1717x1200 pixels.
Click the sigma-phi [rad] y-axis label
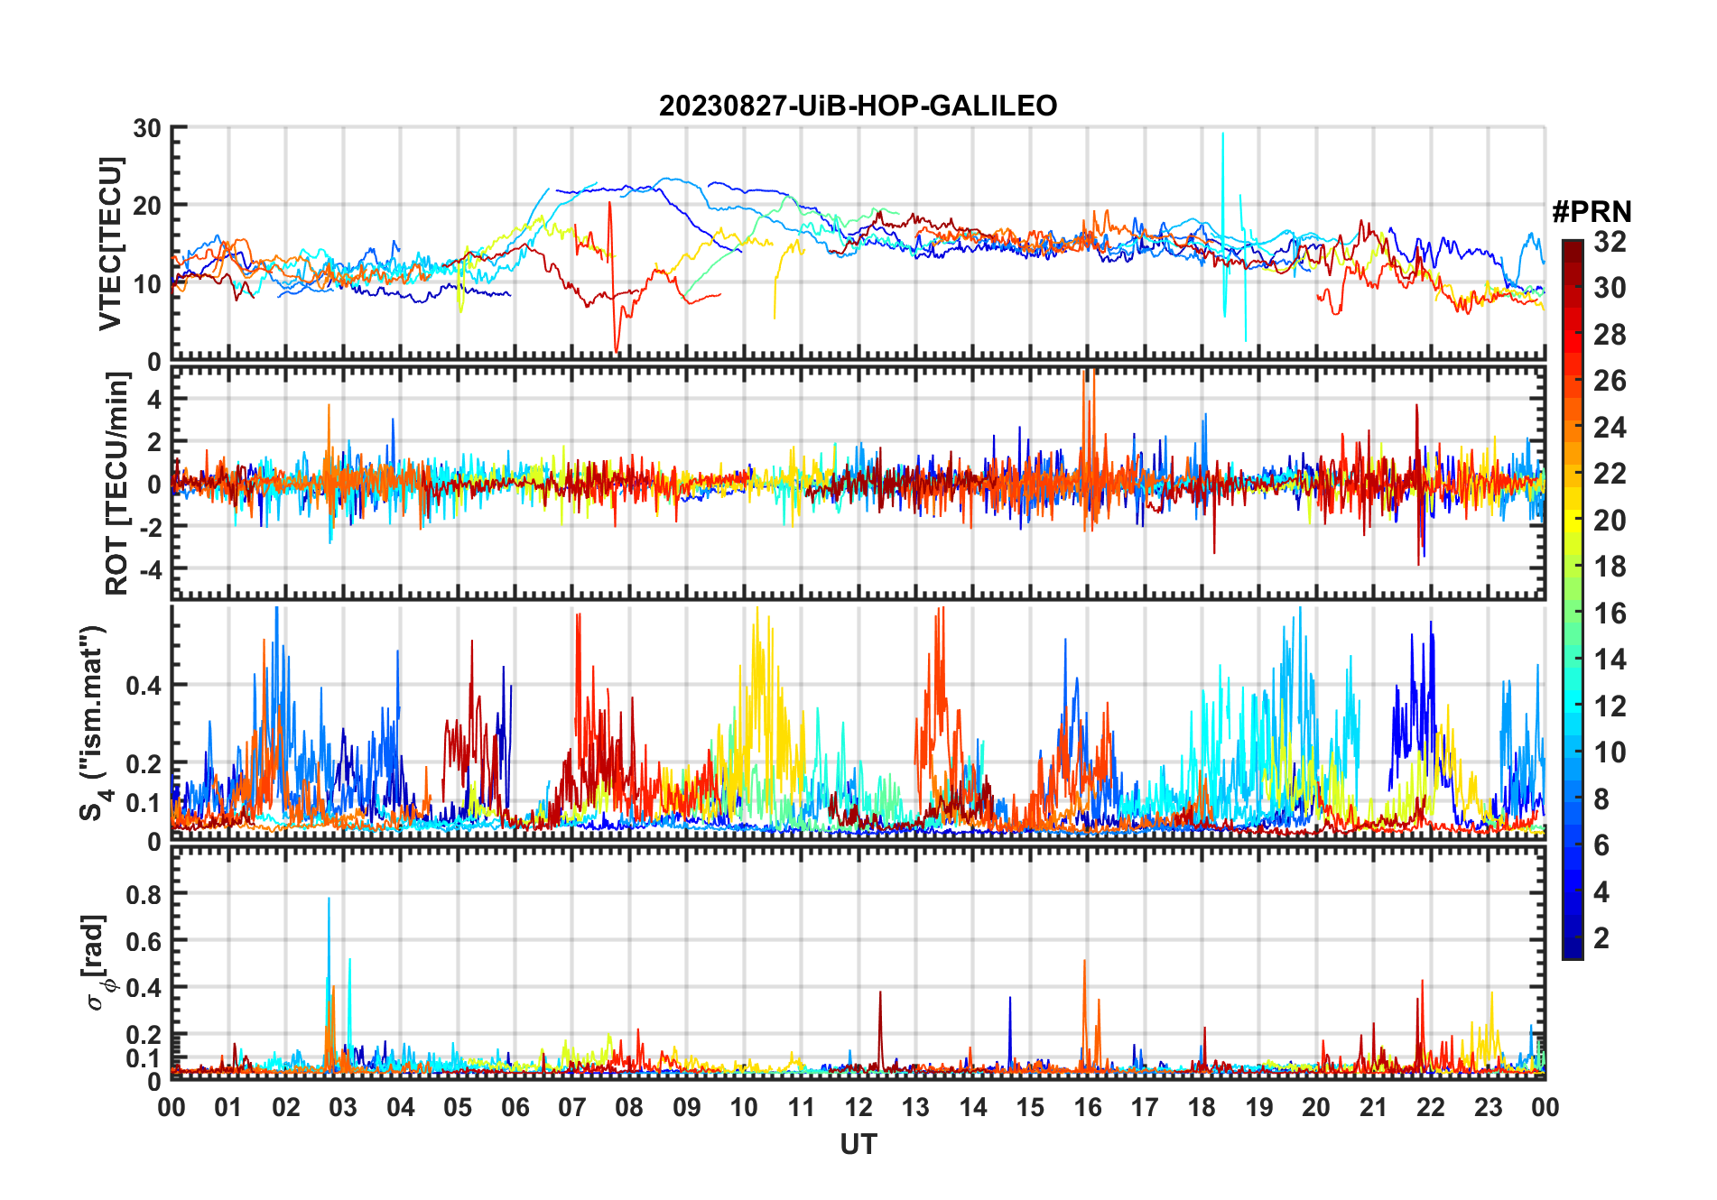pyautogui.click(x=96, y=962)
